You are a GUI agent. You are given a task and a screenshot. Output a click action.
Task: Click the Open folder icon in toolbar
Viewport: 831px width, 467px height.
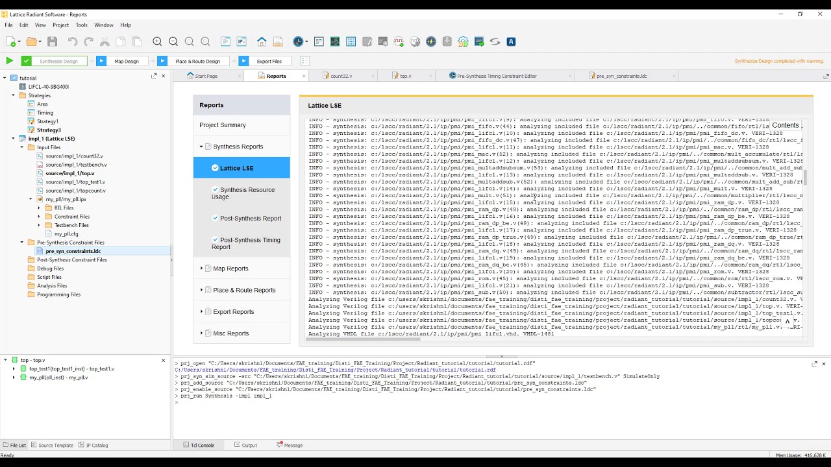[x=31, y=42]
